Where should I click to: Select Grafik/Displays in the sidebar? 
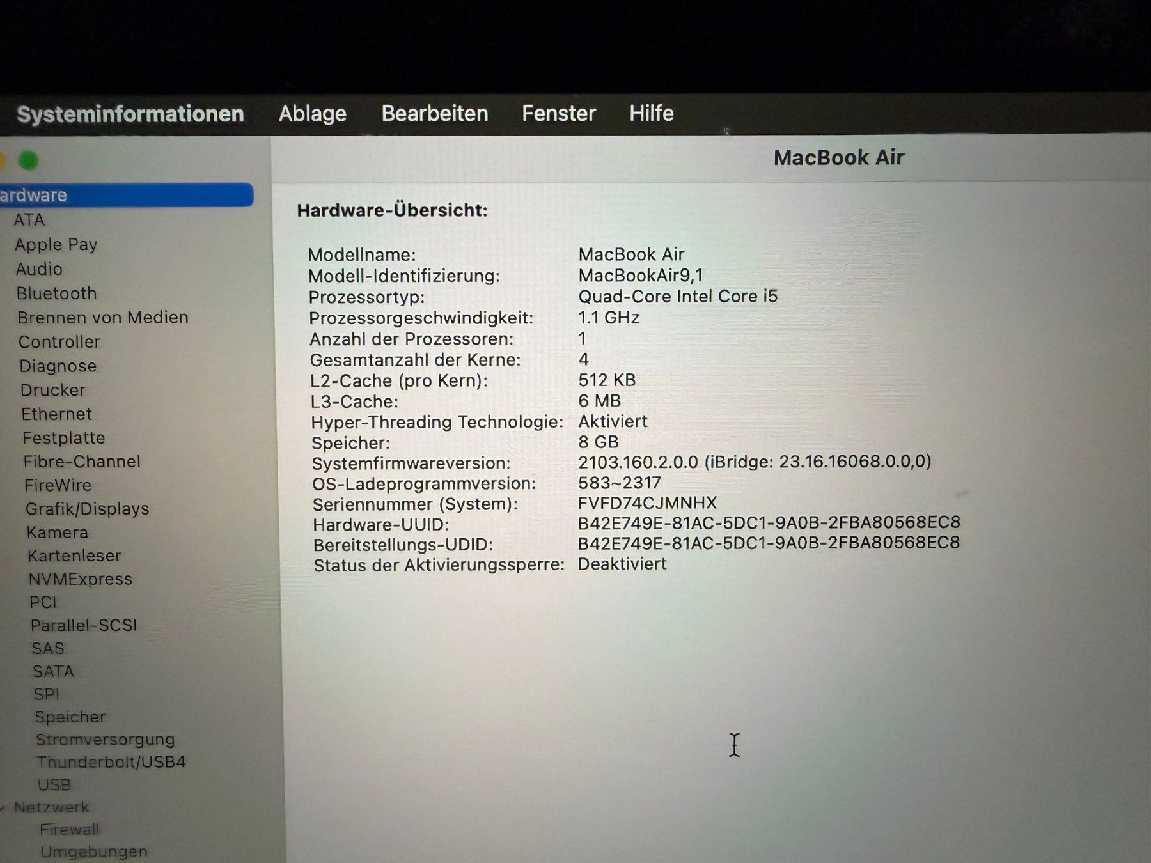[x=88, y=509]
